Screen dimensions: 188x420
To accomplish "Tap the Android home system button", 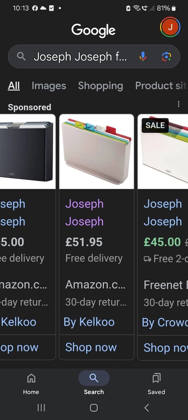I will point(94,408).
